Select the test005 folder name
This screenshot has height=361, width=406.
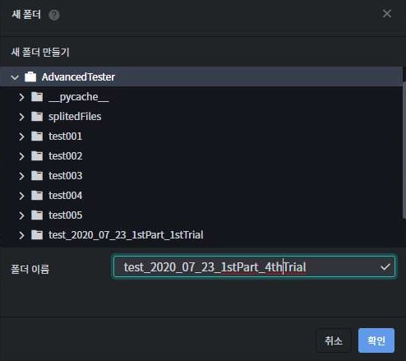pyautogui.click(x=66, y=215)
